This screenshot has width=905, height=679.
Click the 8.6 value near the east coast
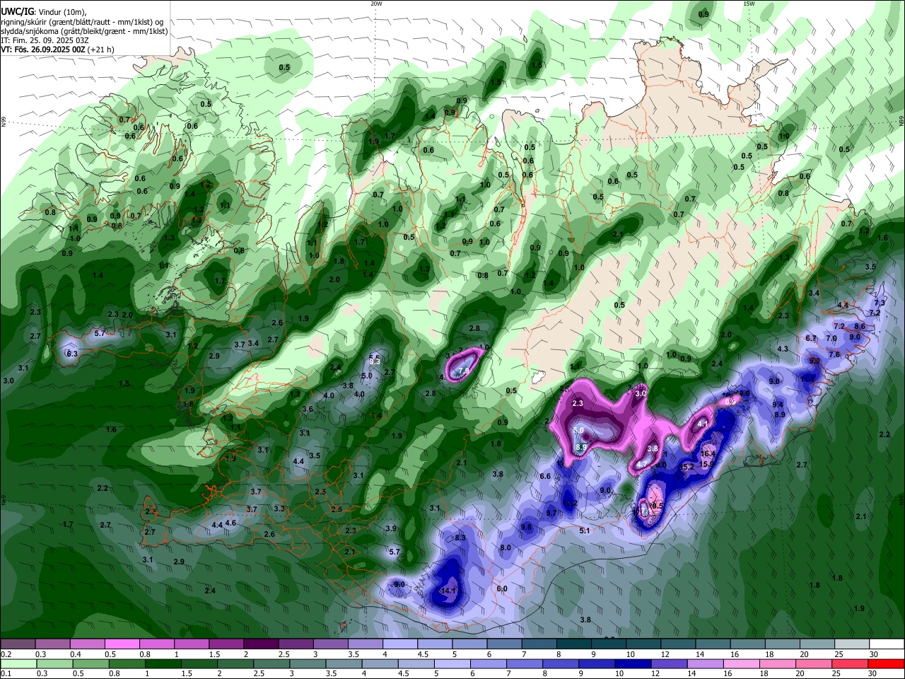coord(860,326)
